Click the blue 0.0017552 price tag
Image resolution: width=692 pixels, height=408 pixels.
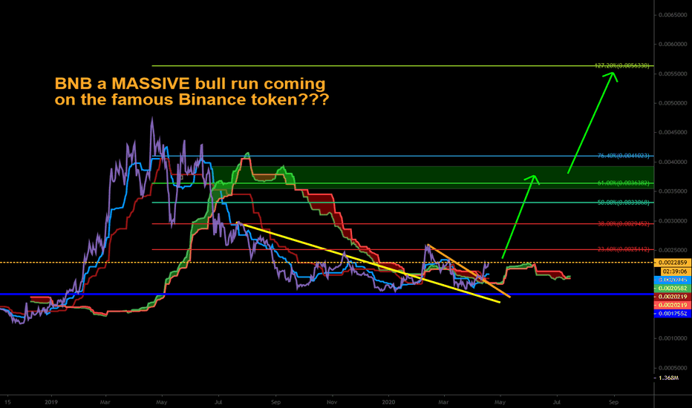[x=673, y=313]
